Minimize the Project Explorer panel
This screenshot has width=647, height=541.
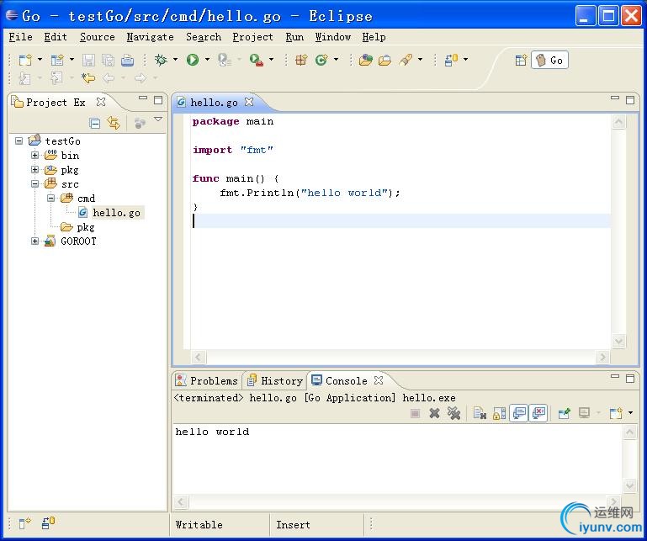coord(143,98)
